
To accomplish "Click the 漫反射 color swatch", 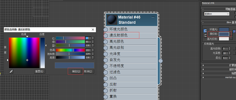I will (x=224, y=34).
